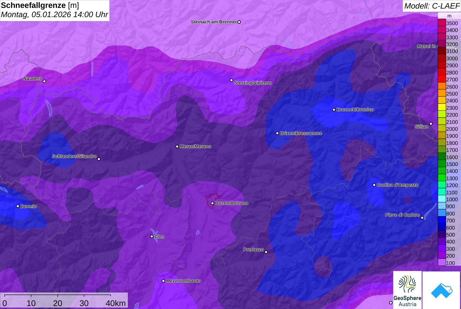Click the 400 m purple legend swatch
The height and width of the screenshot is (309, 461).
442,241
